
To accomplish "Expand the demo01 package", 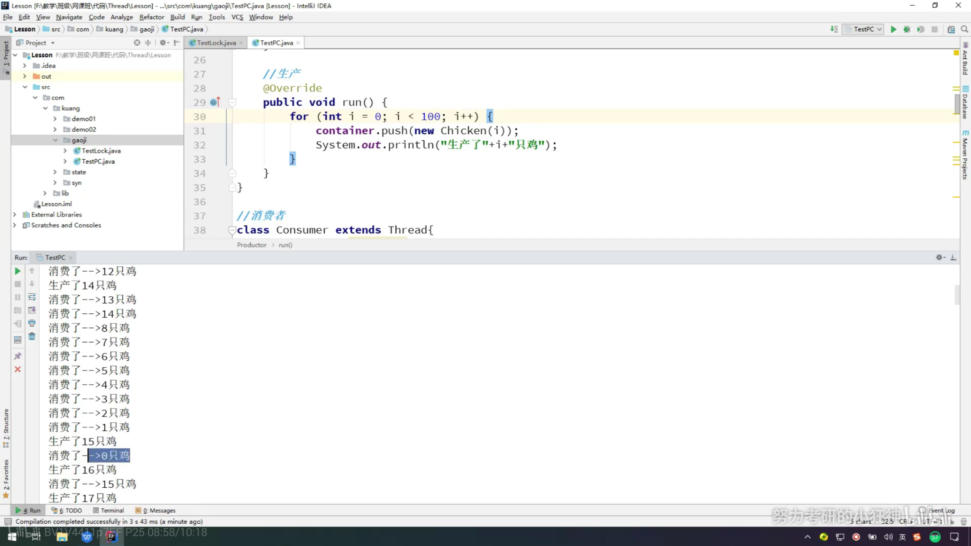I will click(55, 119).
